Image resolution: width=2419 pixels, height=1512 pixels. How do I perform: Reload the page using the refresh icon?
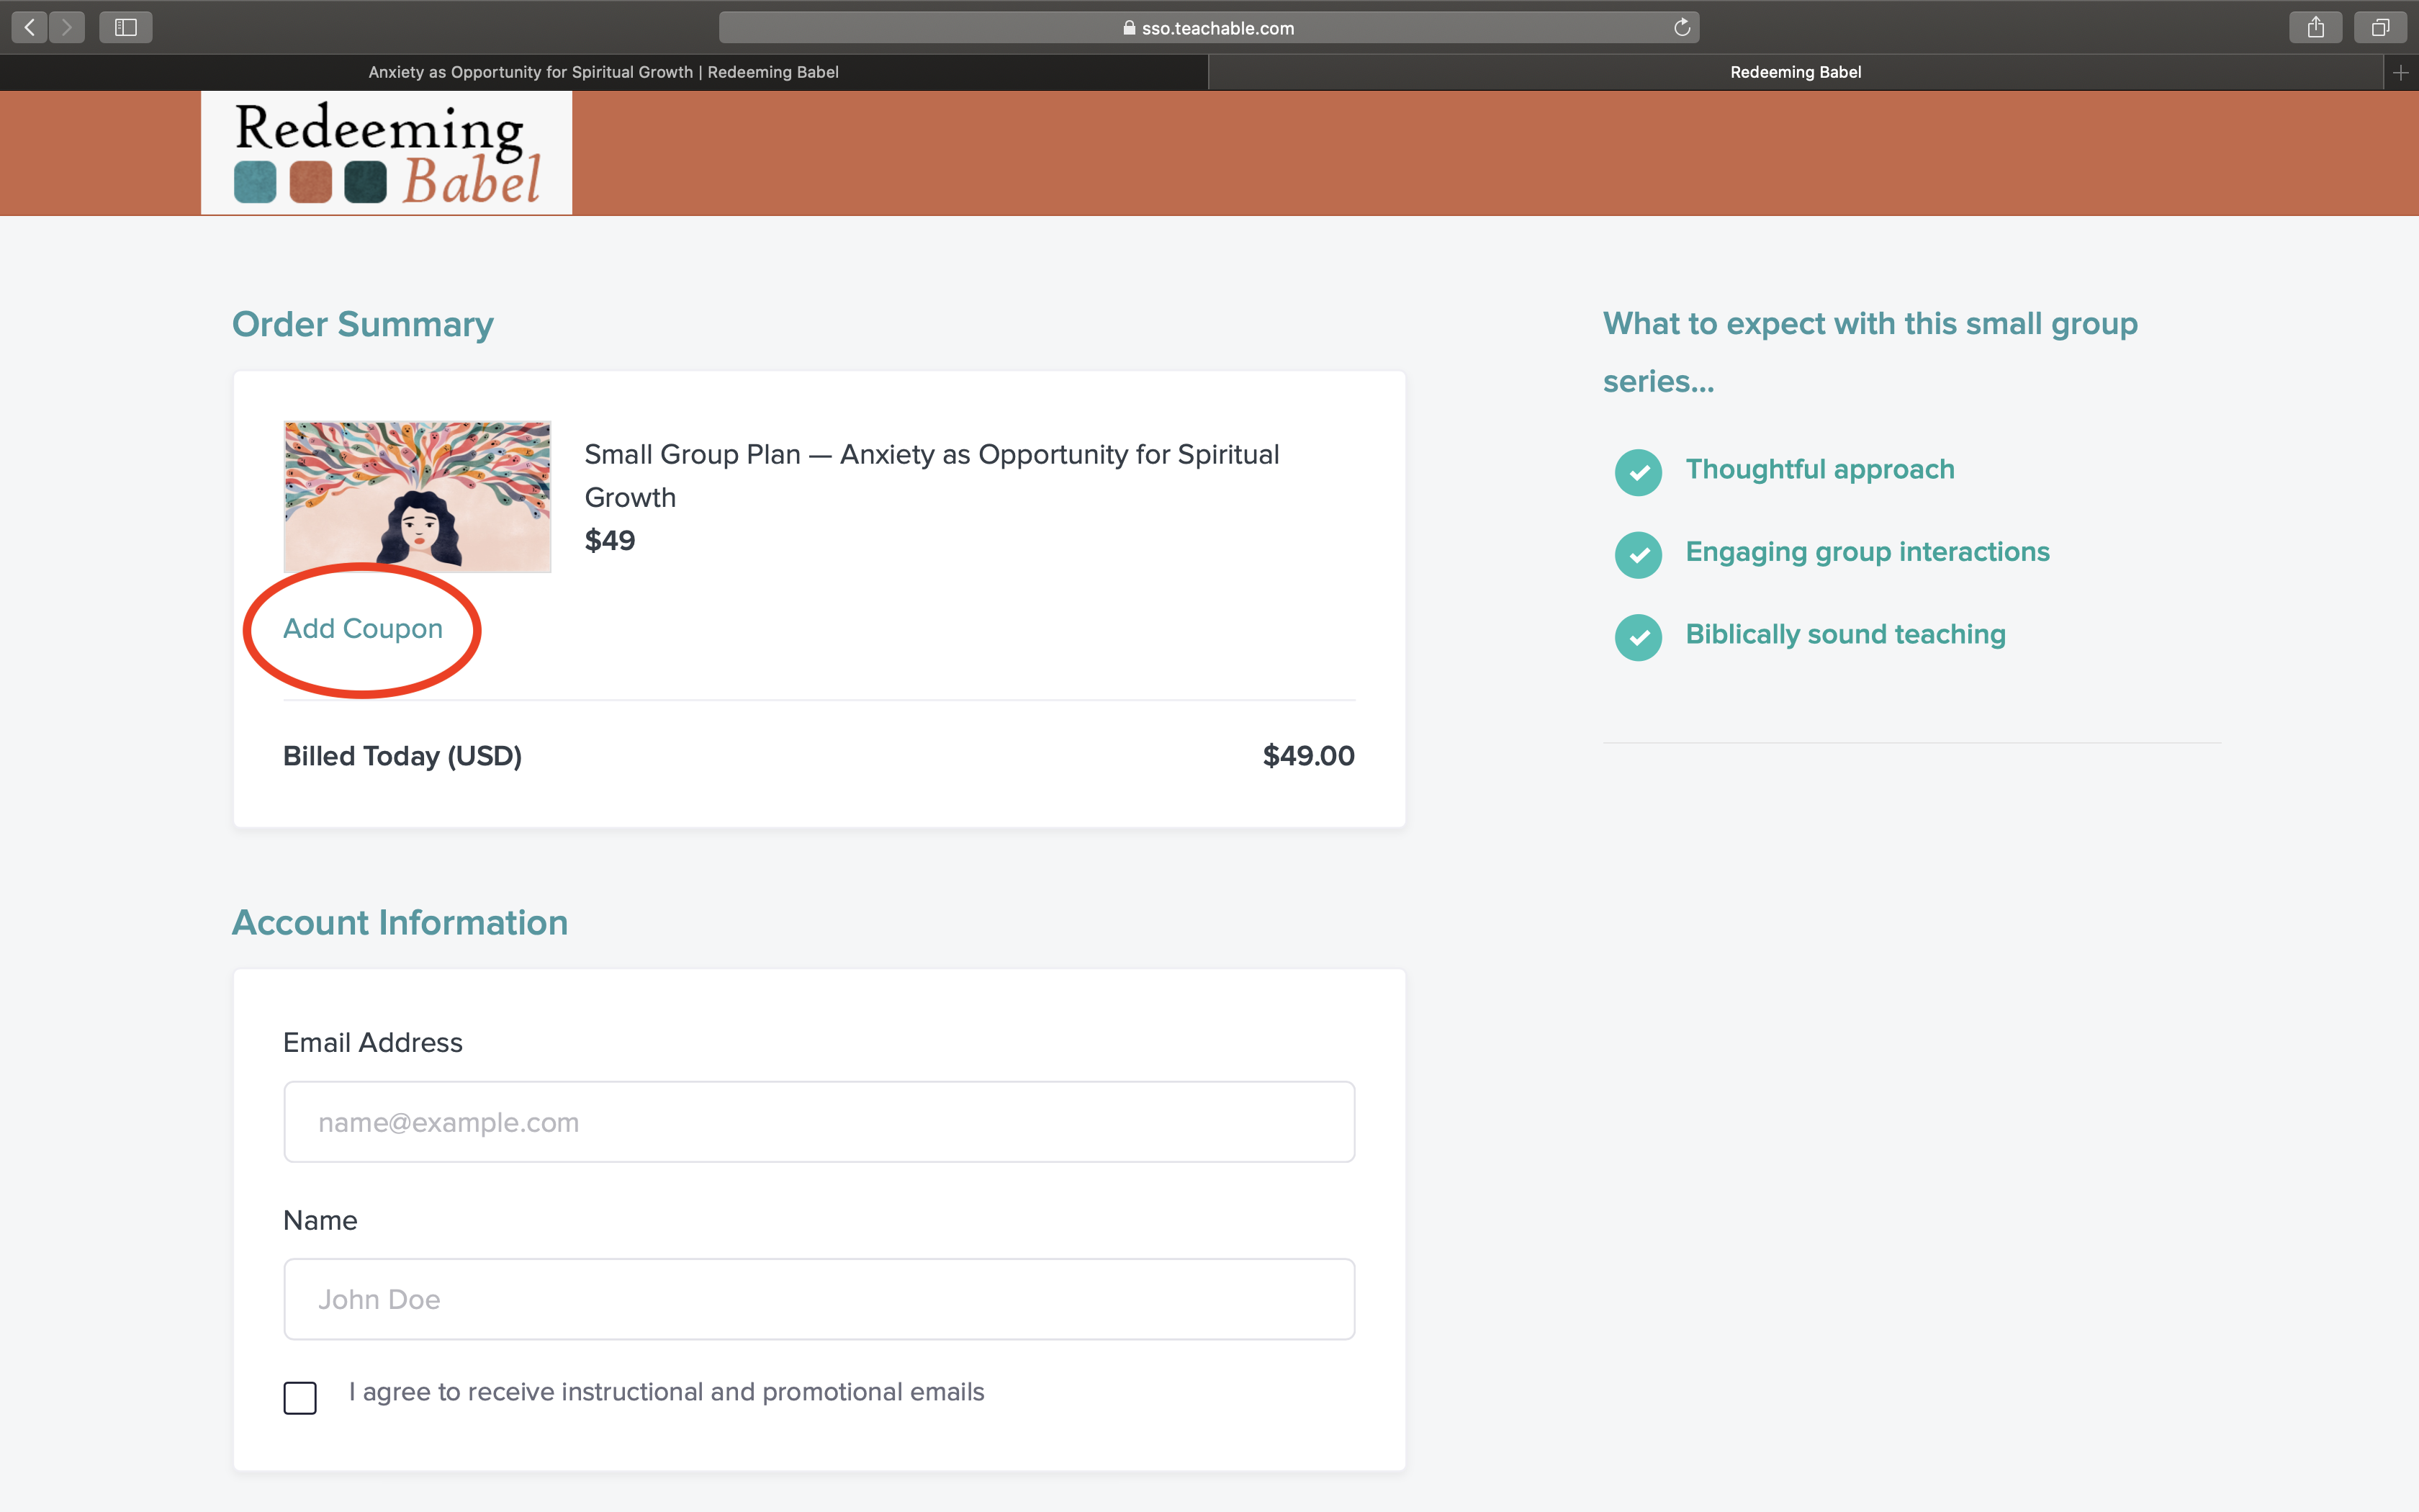pyautogui.click(x=1683, y=28)
